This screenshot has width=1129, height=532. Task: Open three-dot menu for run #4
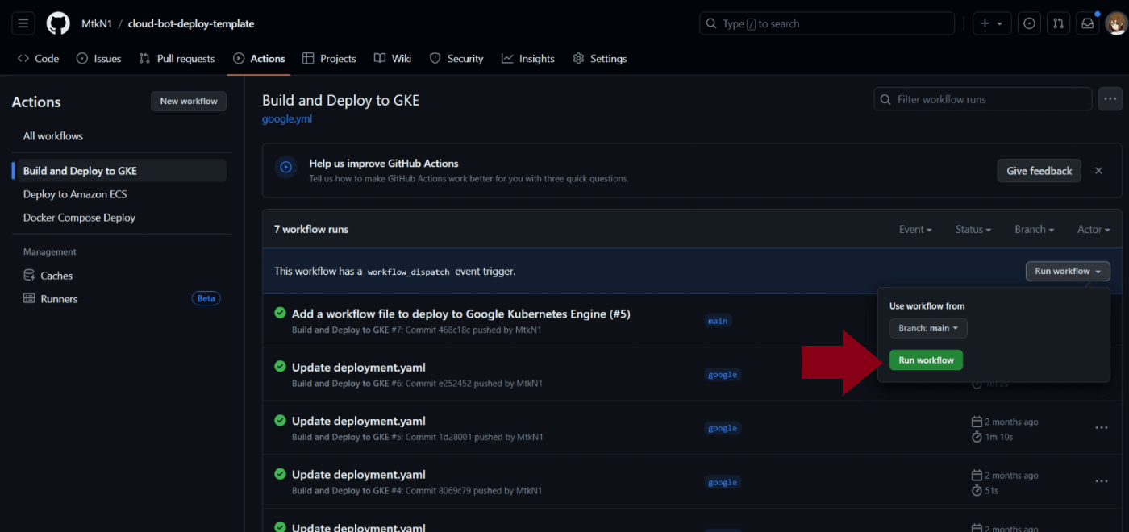1102,481
